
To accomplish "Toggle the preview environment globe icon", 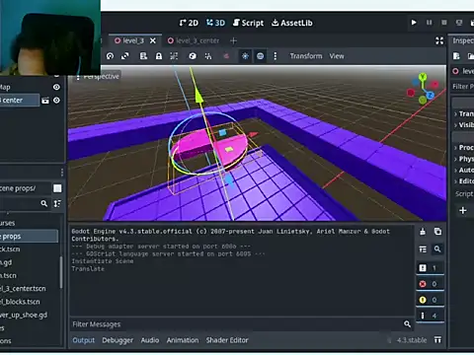I will tap(260, 56).
